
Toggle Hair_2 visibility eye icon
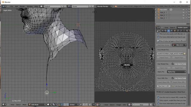pyautogui.click(x=184, y=18)
